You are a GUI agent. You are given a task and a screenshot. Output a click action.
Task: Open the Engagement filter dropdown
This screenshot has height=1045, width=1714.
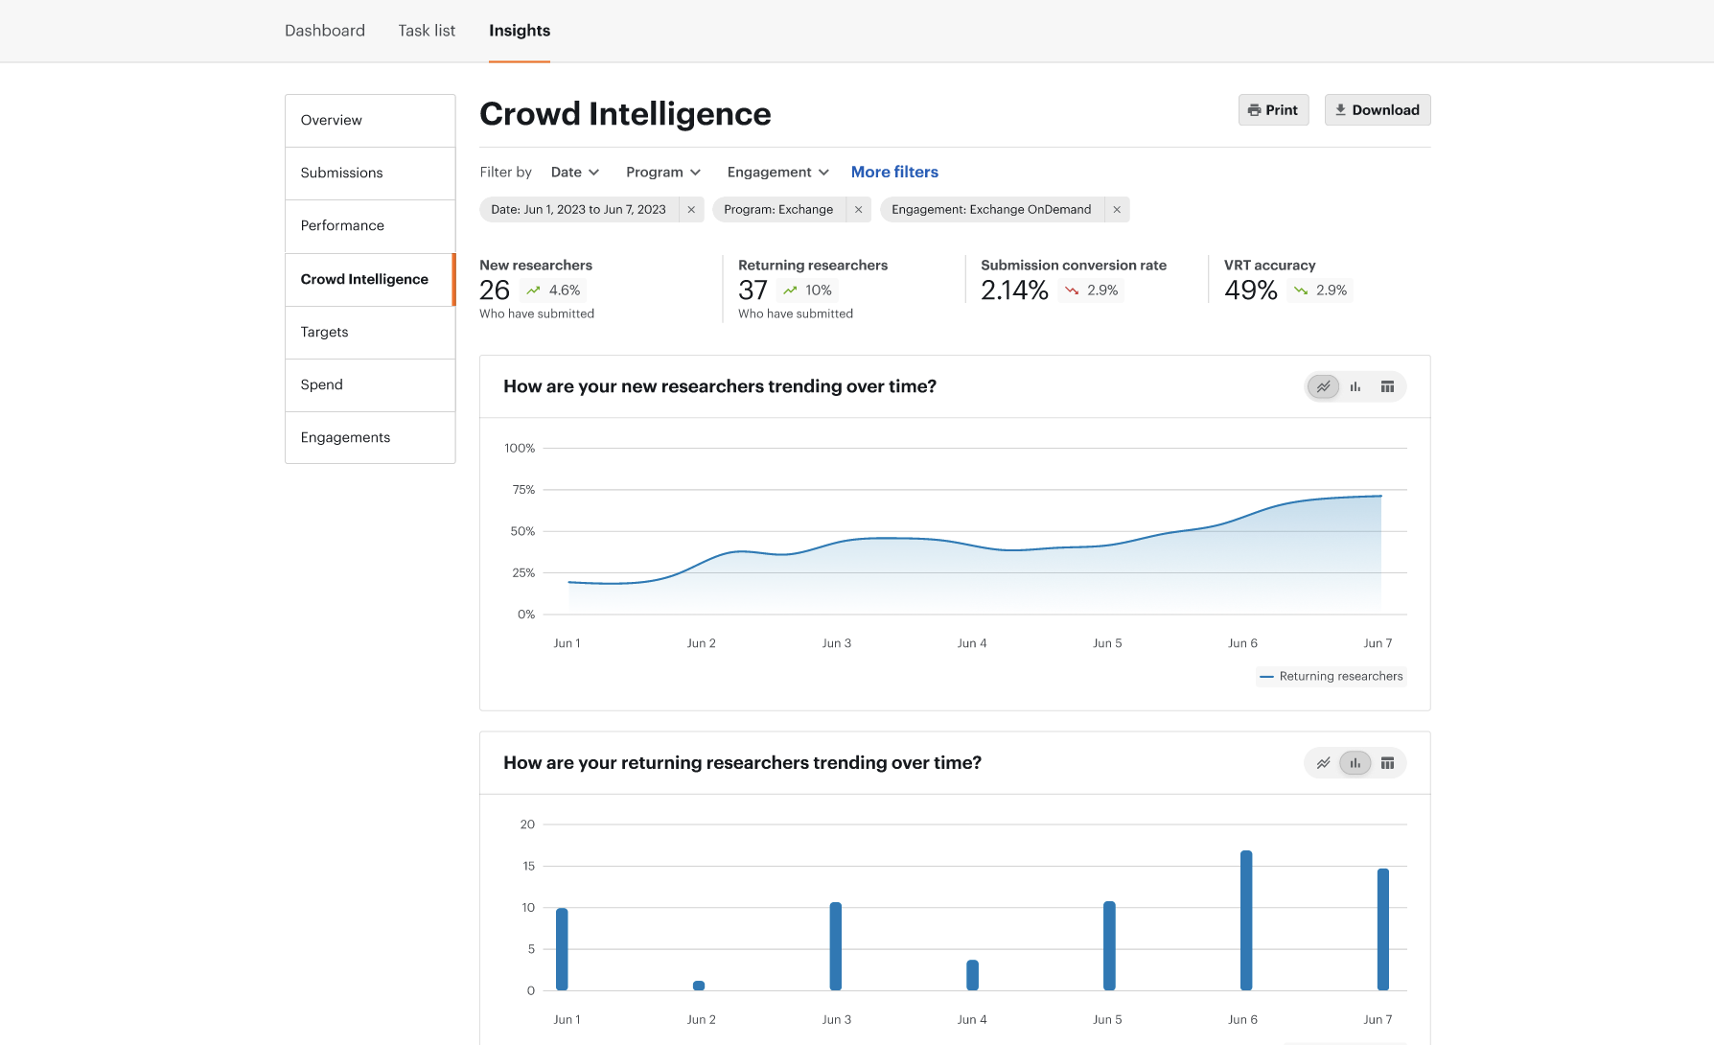[777, 173]
